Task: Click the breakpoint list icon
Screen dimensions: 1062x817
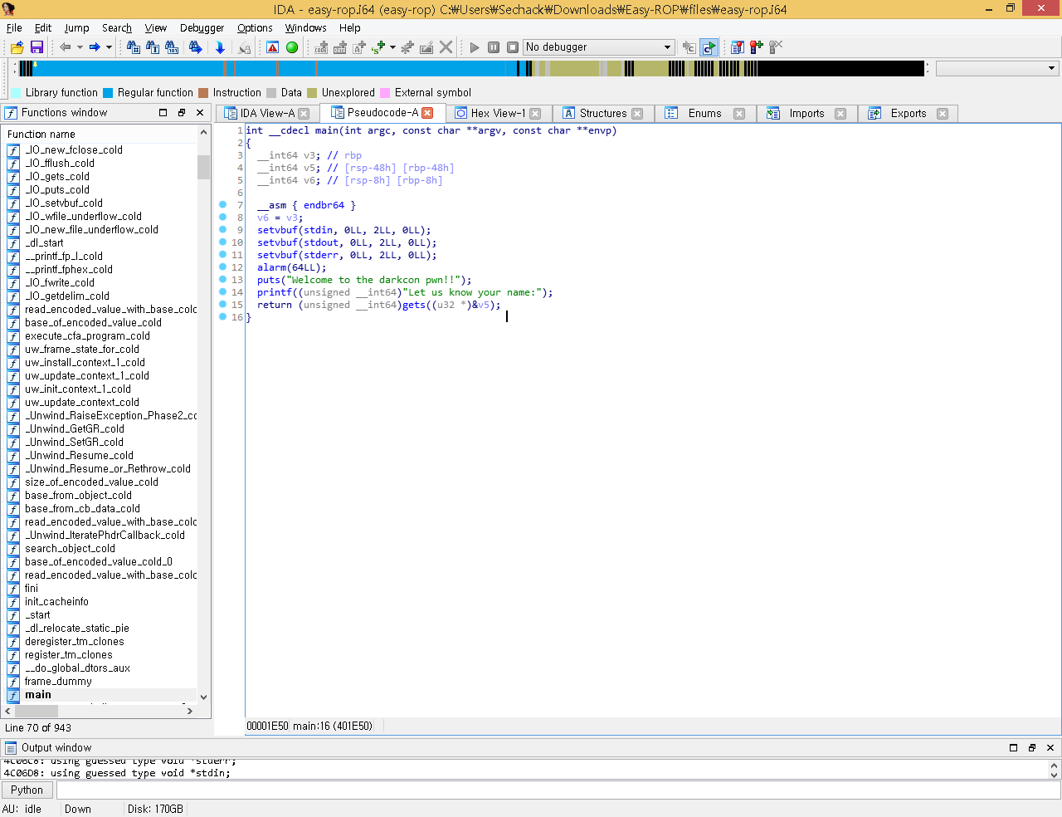Action: coord(737,47)
